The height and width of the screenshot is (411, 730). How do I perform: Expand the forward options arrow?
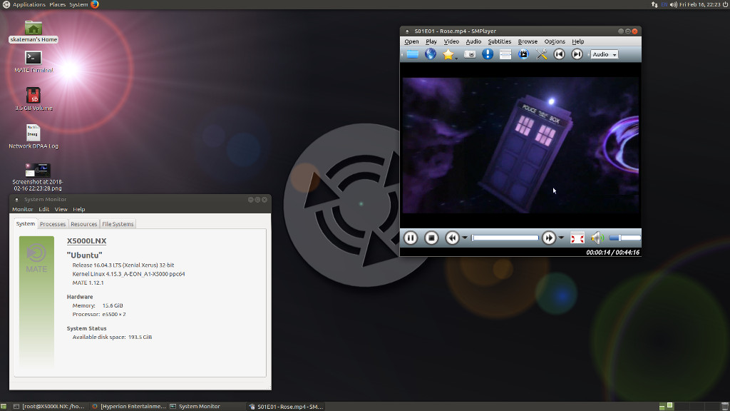coord(561,238)
